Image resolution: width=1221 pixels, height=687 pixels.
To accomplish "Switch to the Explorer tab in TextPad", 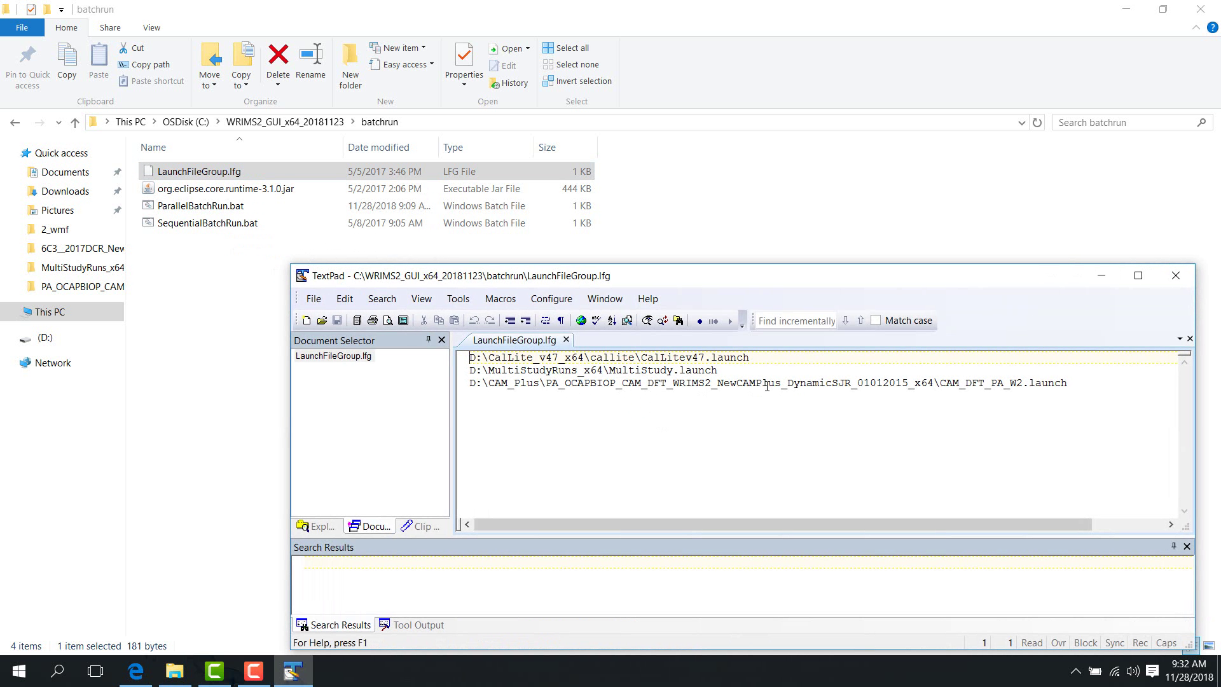I will click(x=316, y=526).
